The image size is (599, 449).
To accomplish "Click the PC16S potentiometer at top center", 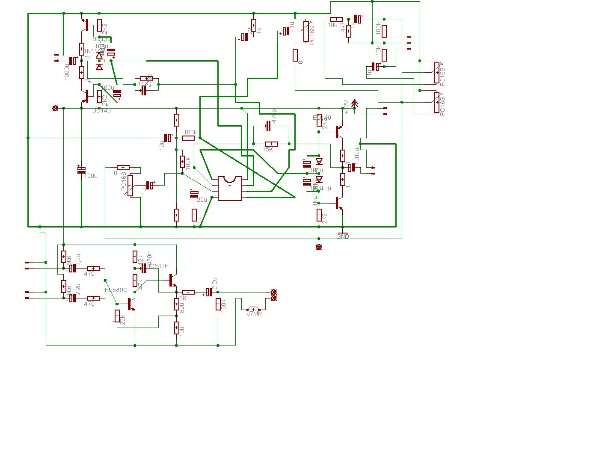I will coord(306,32).
